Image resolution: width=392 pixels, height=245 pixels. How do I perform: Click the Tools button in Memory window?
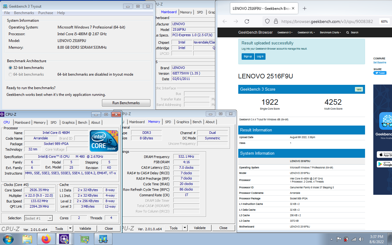coord(174,228)
